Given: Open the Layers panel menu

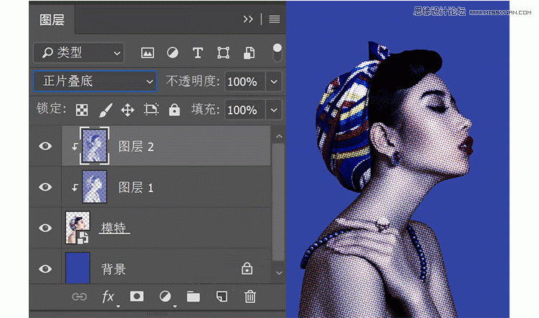Looking at the screenshot, I should click(275, 19).
